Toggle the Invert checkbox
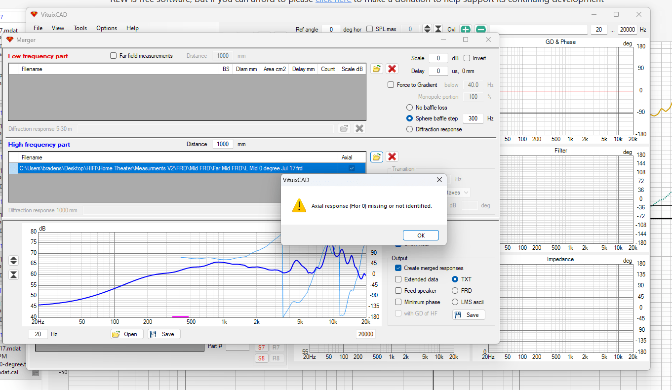This screenshot has width=672, height=390. [467, 58]
